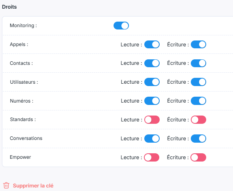Click the Empower row label
Image resolution: width=233 pixels, height=191 pixels.
tap(21, 157)
